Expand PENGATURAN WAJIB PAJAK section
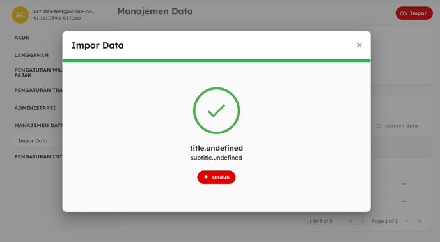 38,73
